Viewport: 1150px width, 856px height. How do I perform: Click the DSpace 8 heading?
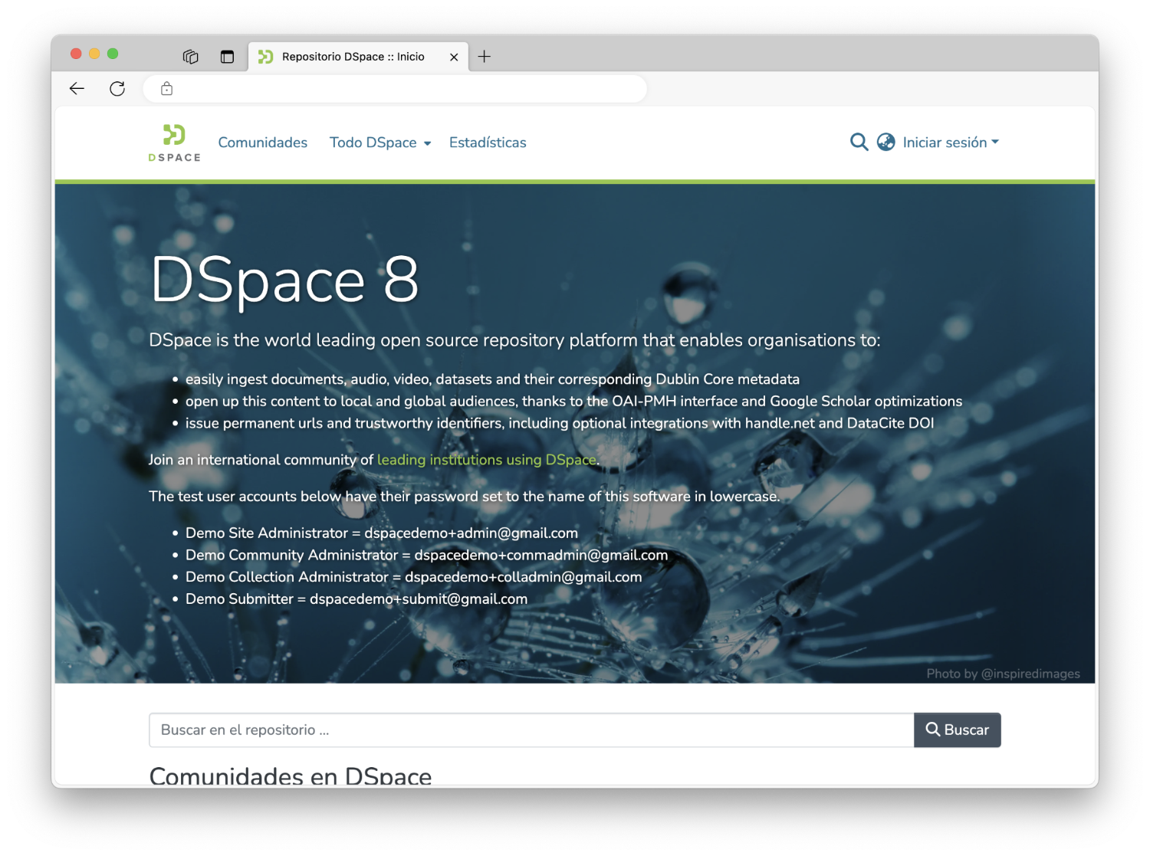(284, 280)
